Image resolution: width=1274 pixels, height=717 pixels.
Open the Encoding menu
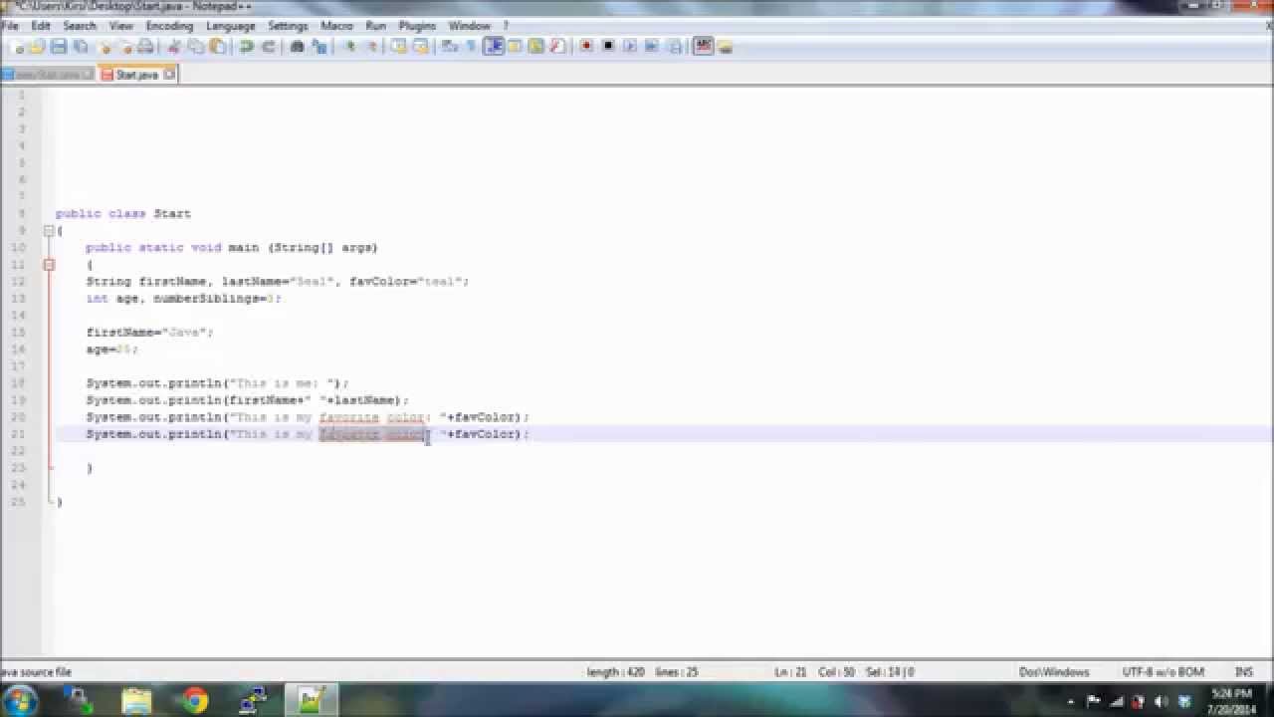pyautogui.click(x=169, y=26)
